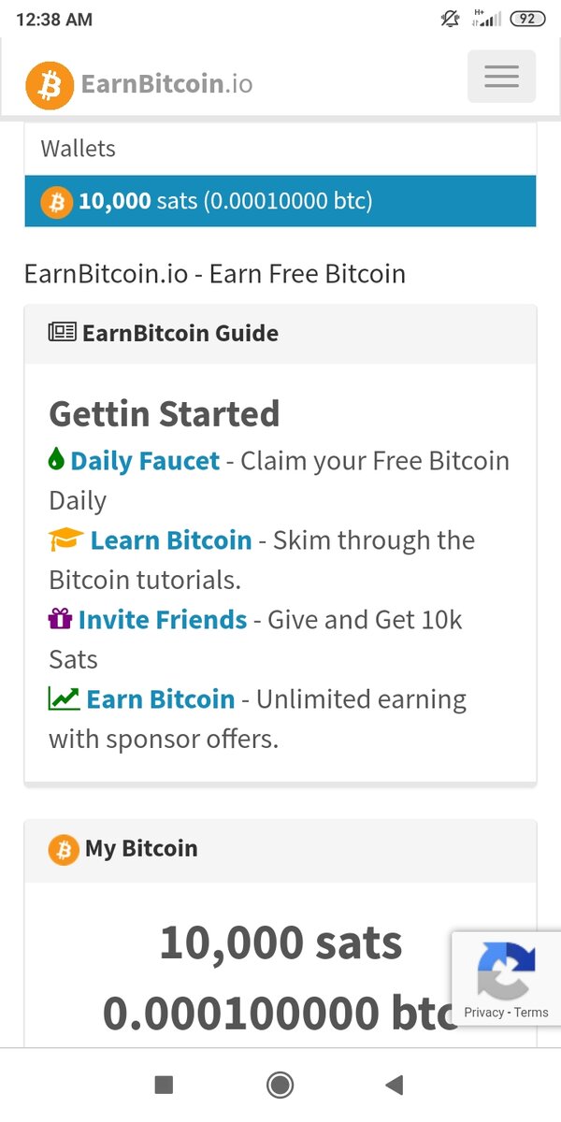The image size is (561, 1122).
Task: Click the graduation cap Learn icon
Action: [x=65, y=539]
